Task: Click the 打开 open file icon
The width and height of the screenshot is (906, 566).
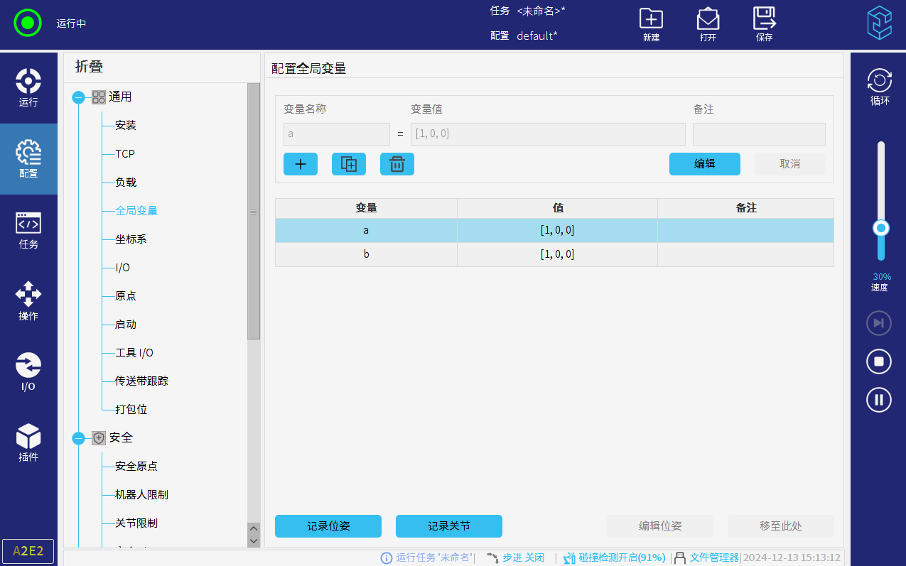Action: click(x=708, y=25)
